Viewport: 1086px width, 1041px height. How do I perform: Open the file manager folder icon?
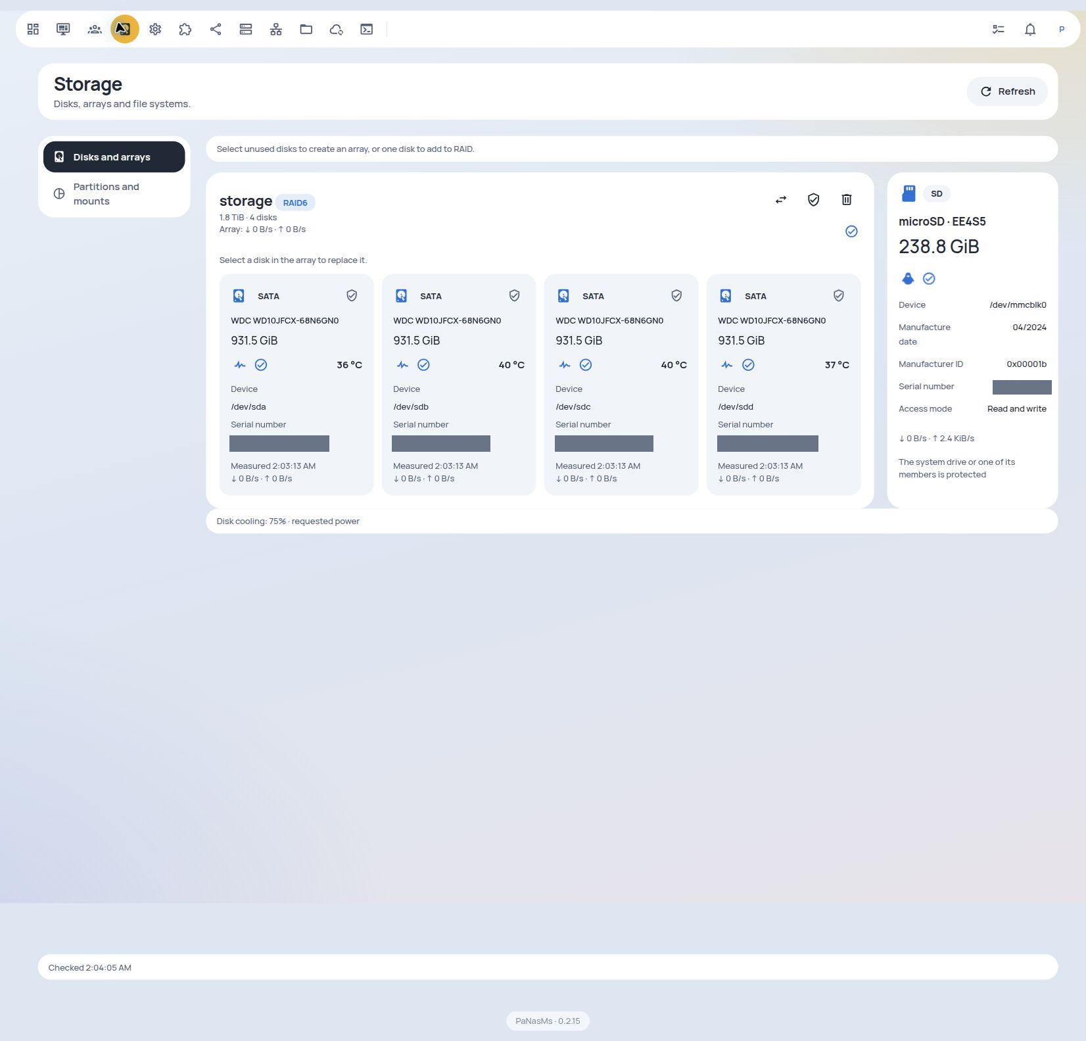pos(306,29)
